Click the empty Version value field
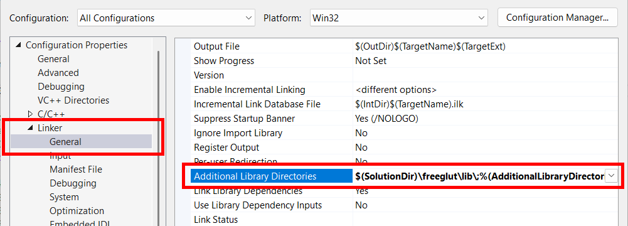Image resolution: width=628 pixels, height=226 pixels. coord(485,75)
